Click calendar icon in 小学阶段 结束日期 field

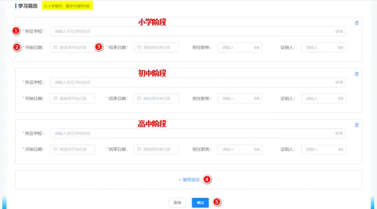click(x=139, y=47)
